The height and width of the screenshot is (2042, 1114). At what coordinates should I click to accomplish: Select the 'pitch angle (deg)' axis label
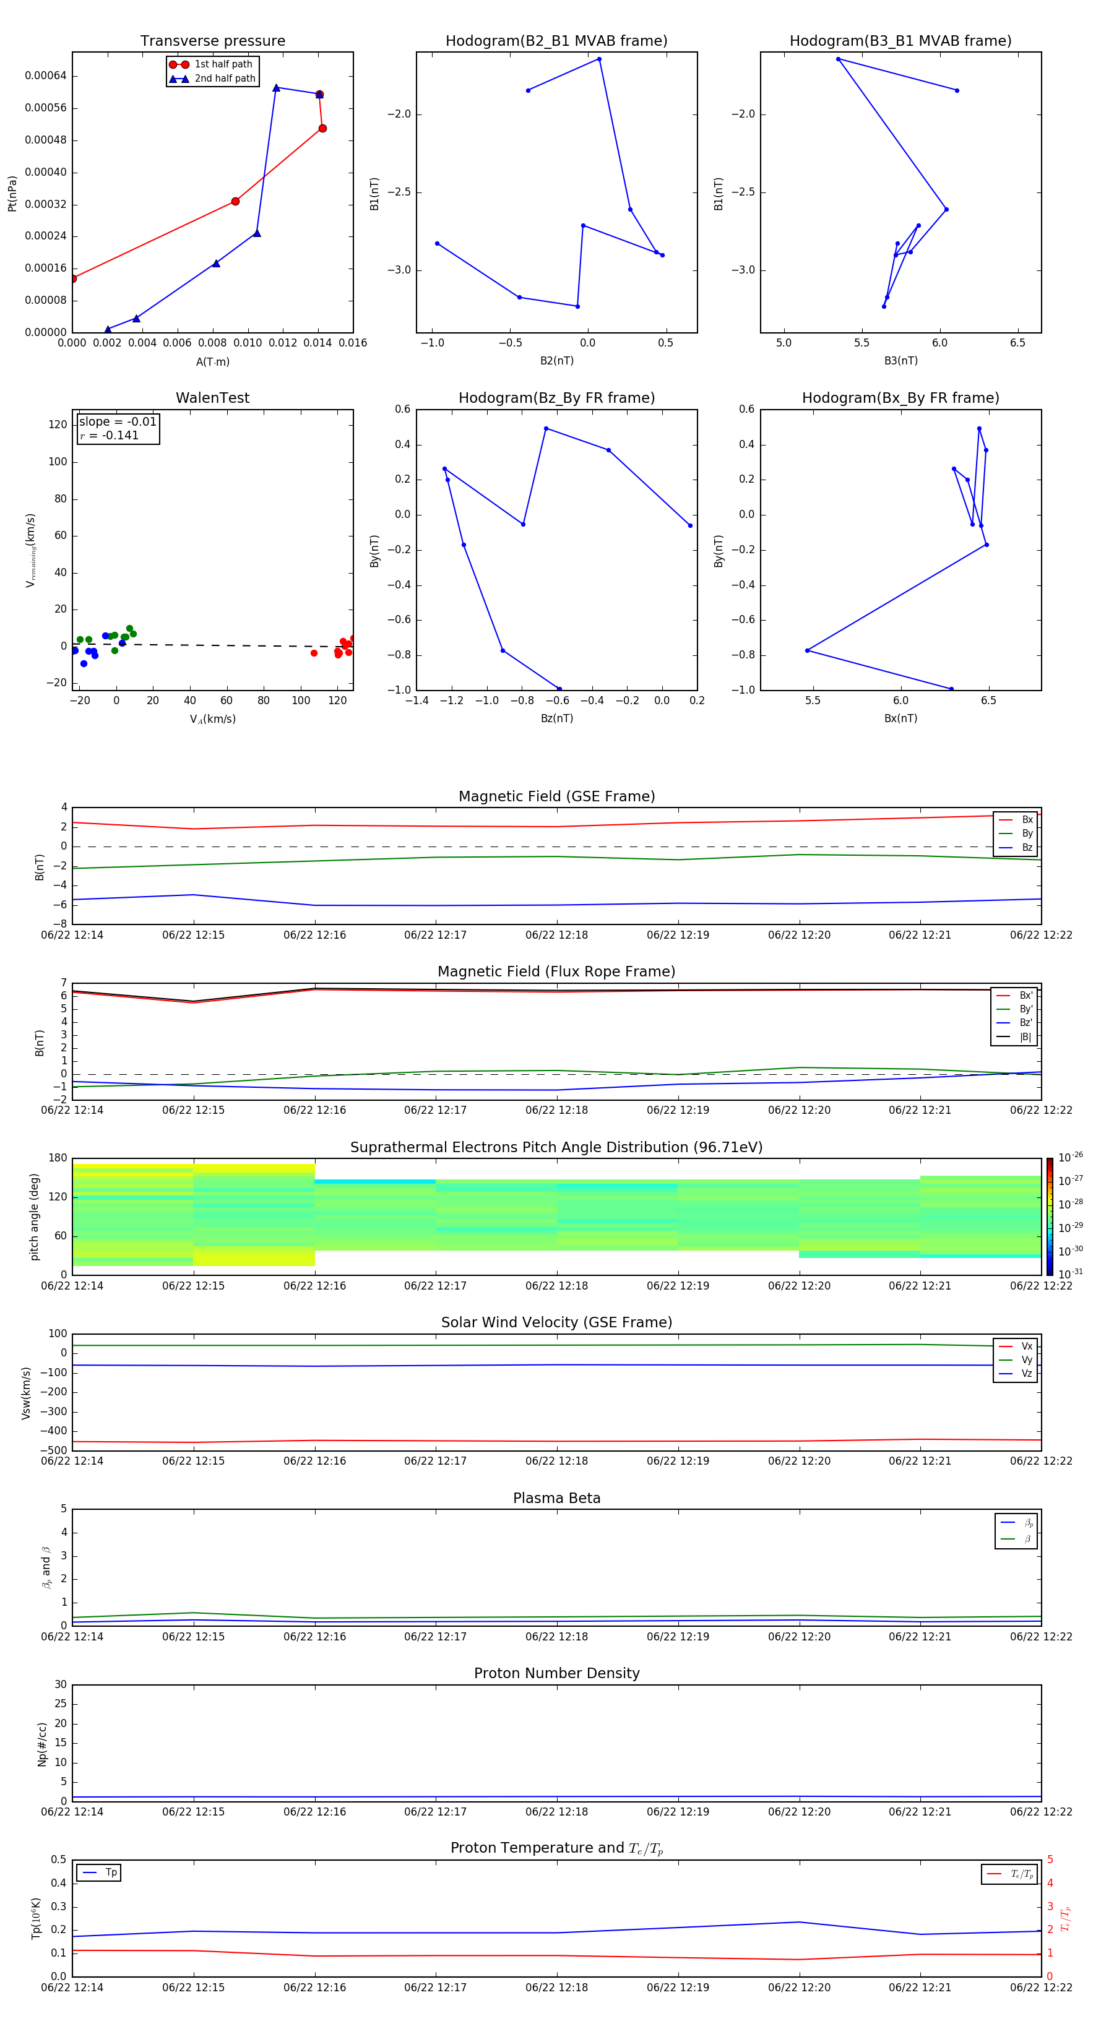[34, 1217]
